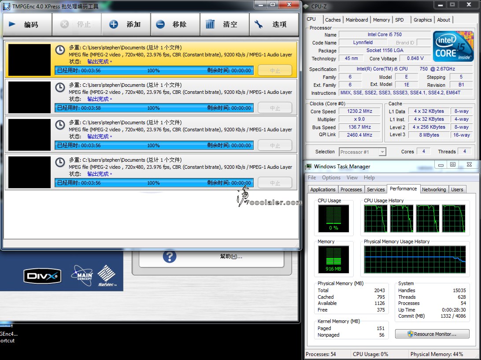Click the 中止 button in the 00:03:58 job
Viewport: 481px width, 360px height.
tap(275, 108)
